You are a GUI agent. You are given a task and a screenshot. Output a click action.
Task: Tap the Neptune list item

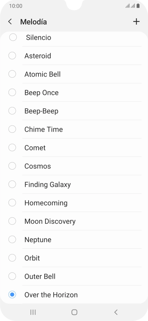[75, 239]
